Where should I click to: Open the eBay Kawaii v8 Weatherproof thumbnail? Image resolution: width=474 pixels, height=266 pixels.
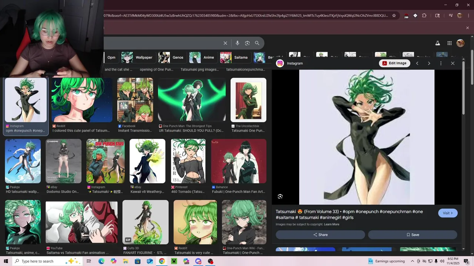147,161
